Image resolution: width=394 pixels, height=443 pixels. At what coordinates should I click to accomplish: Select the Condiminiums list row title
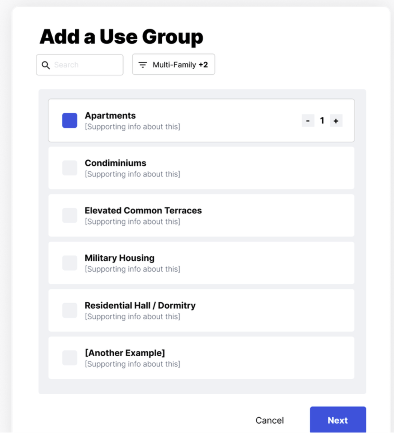pos(116,163)
